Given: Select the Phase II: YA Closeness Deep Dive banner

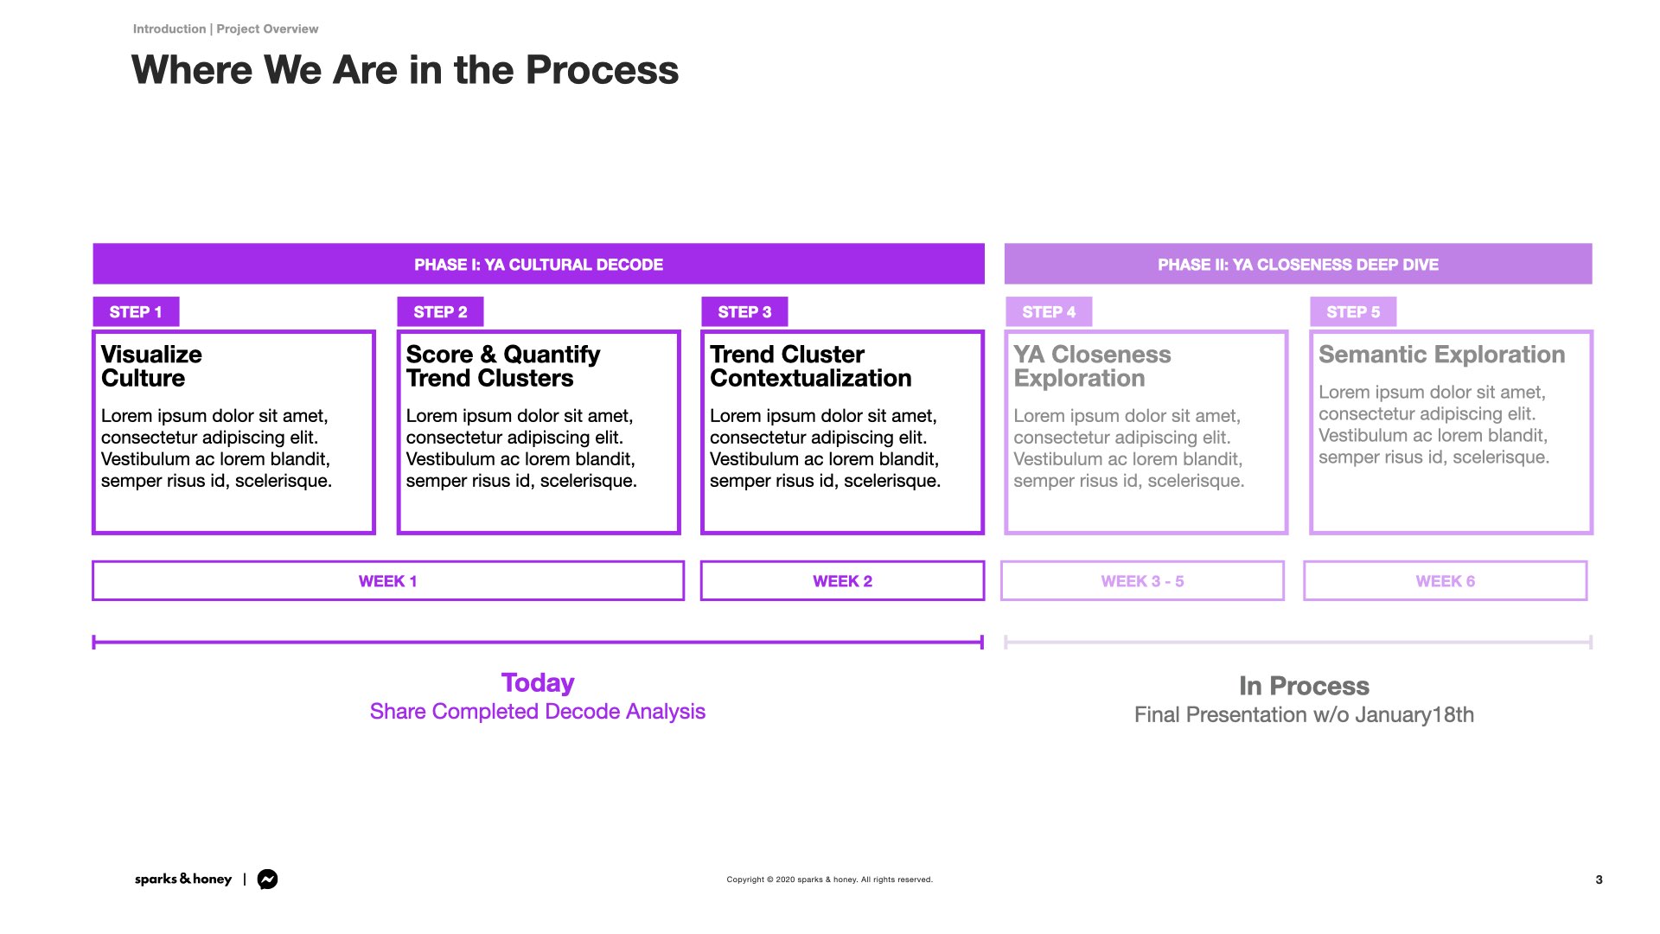Looking at the screenshot, I should point(1298,265).
